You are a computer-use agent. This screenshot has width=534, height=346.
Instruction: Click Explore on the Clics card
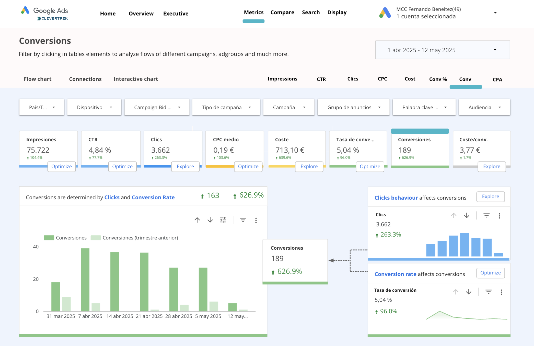[185, 166]
